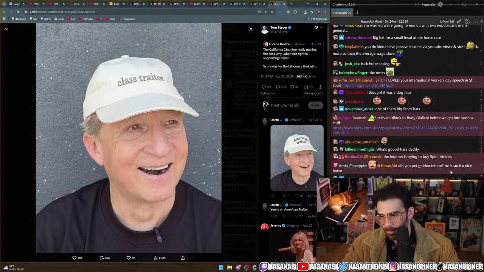Click username BettinaC4 in chat
Image resolution: width=484 pixels, height=272 pixels.
pos(353,157)
